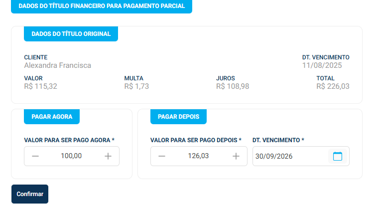Viewport: 373px width, 215px height.
Task: Click the Pagar Agora section label
Action: [x=52, y=117]
